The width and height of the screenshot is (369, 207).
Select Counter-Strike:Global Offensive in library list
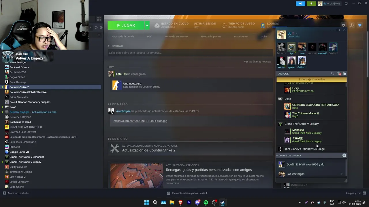pyautogui.click(x=28, y=92)
